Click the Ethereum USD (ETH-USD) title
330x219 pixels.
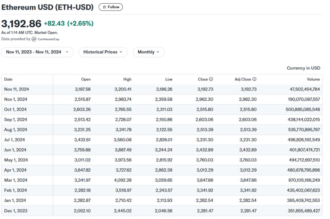48,7
